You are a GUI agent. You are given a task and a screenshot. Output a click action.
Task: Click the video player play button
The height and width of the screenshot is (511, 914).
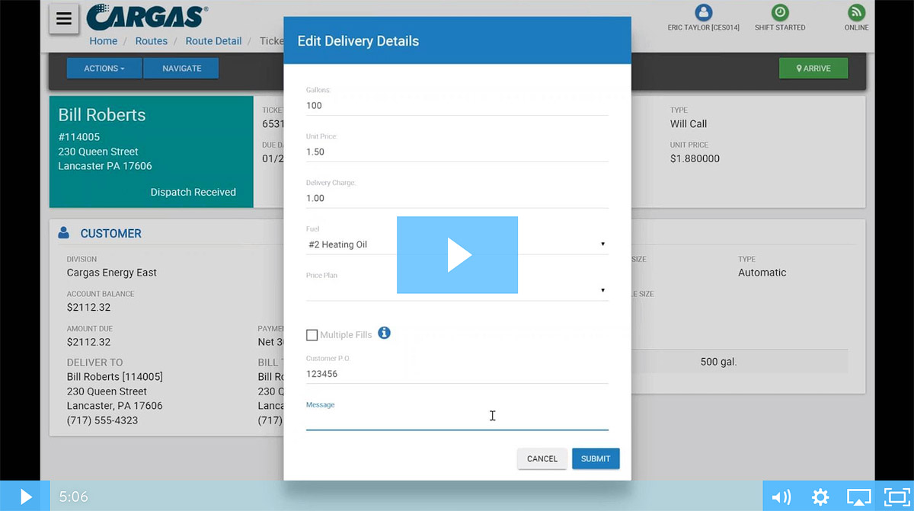pos(25,497)
